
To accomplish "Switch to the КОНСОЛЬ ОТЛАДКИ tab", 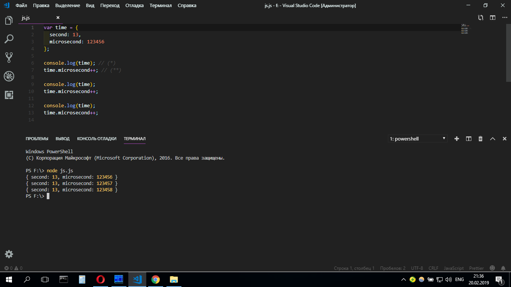I will click(97, 139).
